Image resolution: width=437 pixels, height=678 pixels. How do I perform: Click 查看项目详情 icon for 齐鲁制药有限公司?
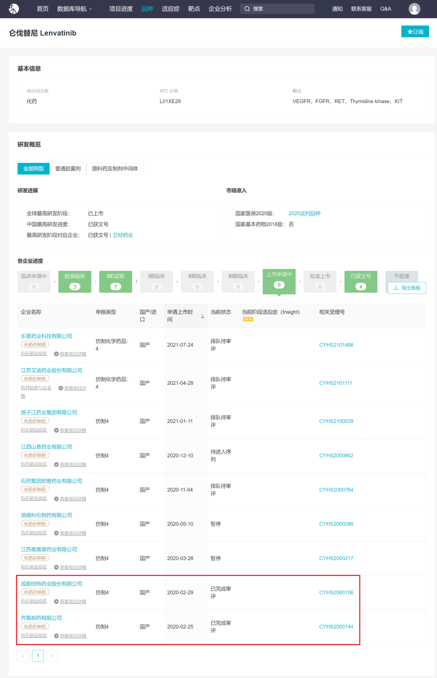pyautogui.click(x=56, y=636)
